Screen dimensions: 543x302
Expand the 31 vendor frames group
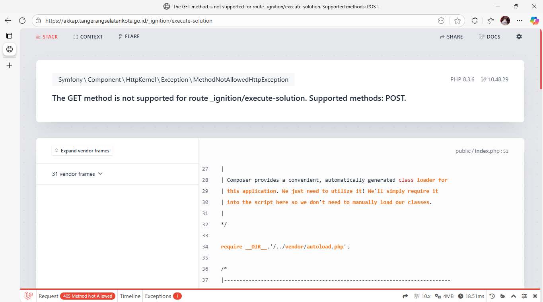78,174
